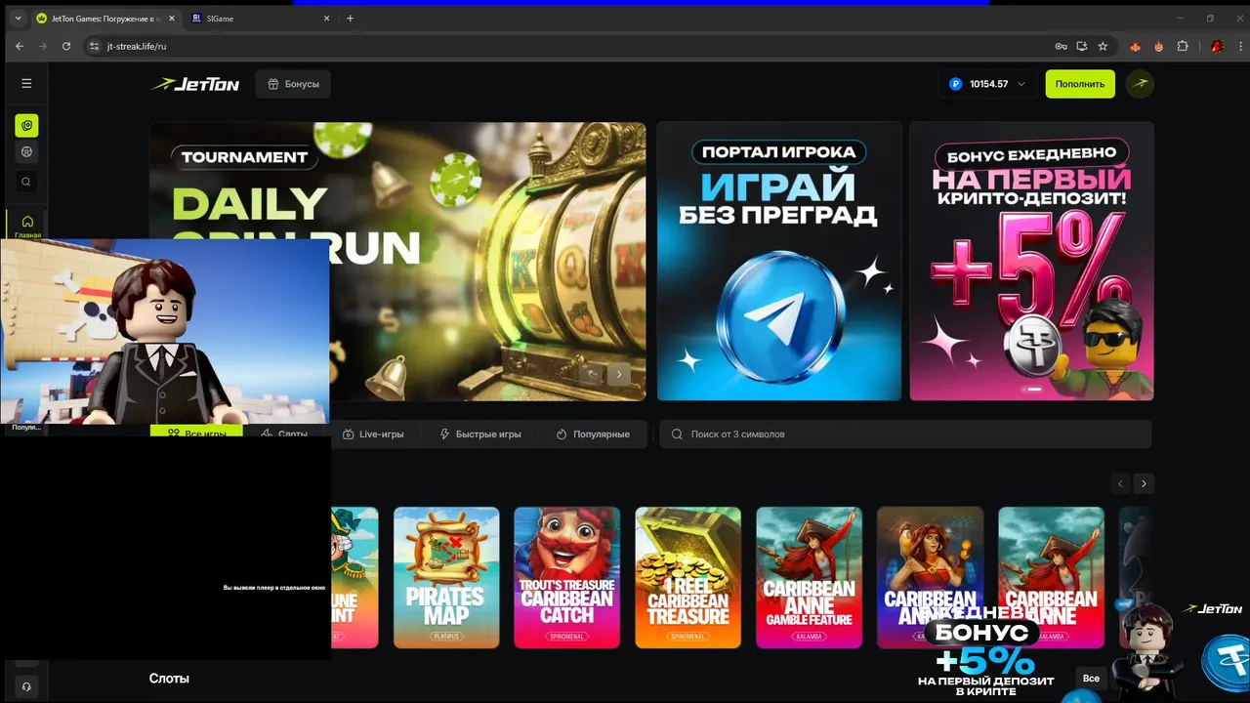Bookmark this page with the star icon
The width and height of the screenshot is (1250, 703).
1103,46
